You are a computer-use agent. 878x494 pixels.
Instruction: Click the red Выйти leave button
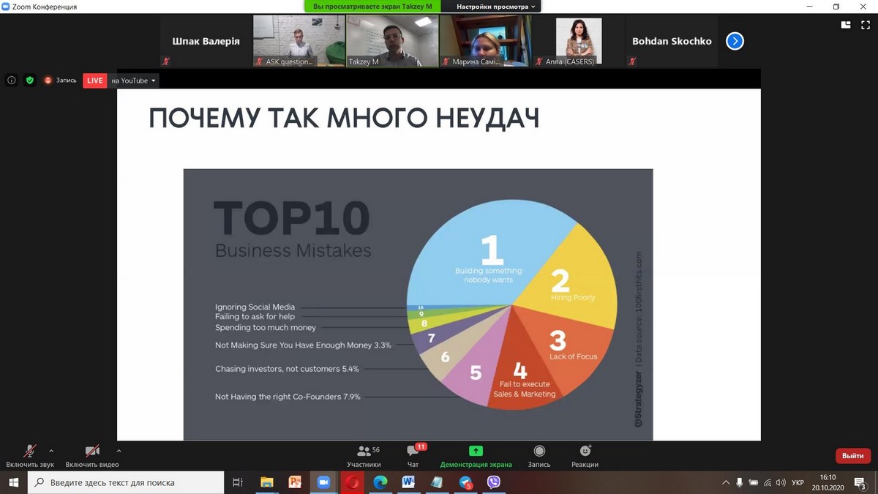click(852, 455)
